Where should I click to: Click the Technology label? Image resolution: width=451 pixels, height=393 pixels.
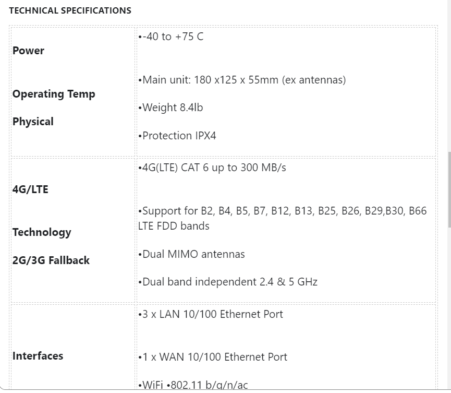pyautogui.click(x=42, y=232)
